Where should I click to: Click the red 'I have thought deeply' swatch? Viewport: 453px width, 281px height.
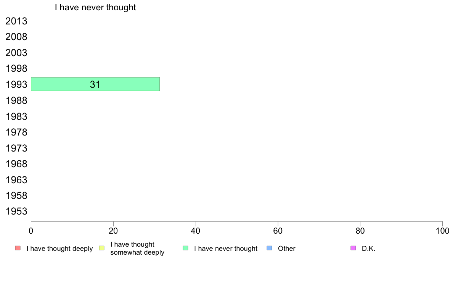(18, 248)
